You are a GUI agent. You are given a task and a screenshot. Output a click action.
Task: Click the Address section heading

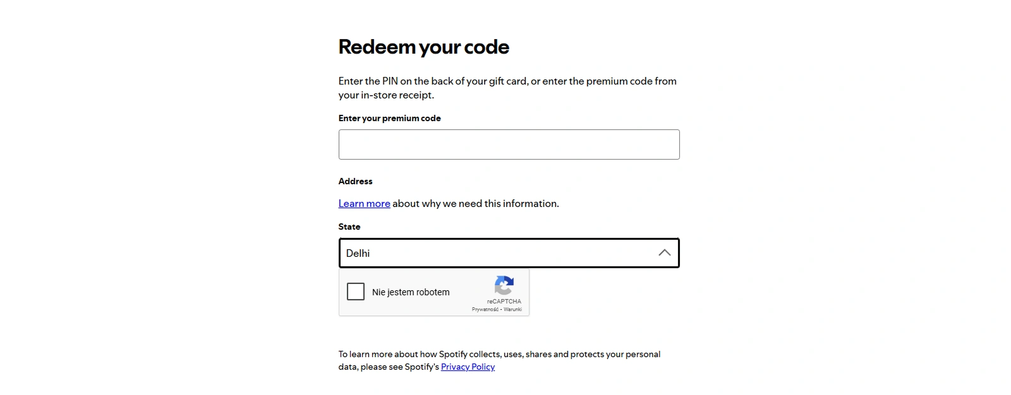(355, 181)
